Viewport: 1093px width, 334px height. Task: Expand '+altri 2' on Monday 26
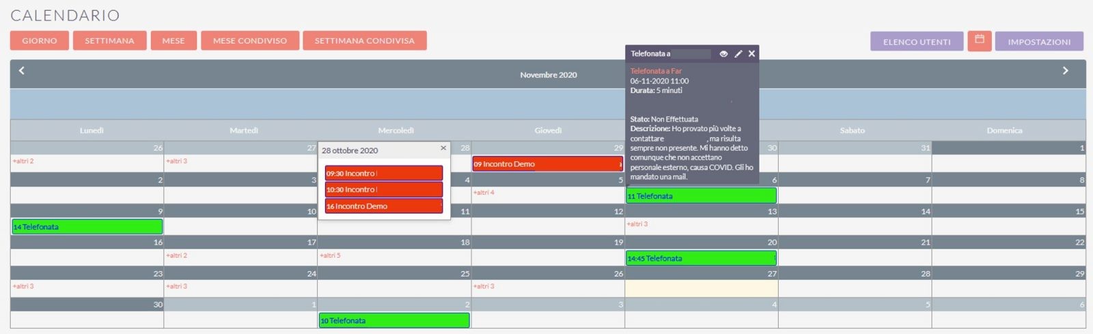(23, 161)
